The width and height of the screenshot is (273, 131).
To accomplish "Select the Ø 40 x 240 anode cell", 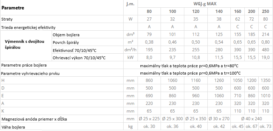I will pyautogui.click(x=252, y=119).
